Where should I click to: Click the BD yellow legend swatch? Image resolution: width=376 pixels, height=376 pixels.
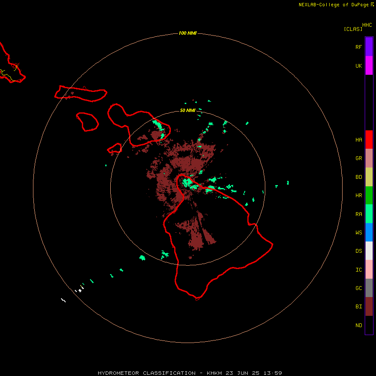[369, 177]
